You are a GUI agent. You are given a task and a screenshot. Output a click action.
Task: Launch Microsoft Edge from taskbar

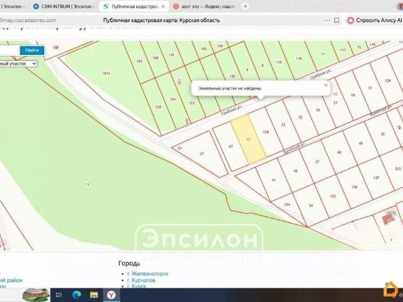coord(76,295)
